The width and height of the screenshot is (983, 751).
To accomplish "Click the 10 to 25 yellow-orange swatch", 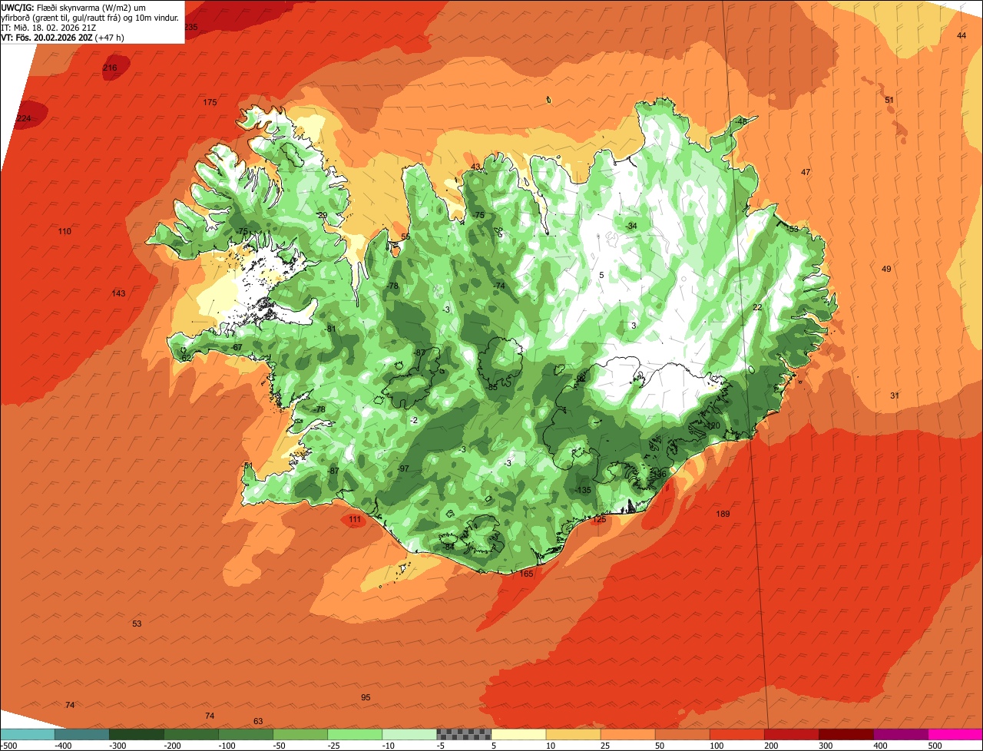I will tap(573, 734).
